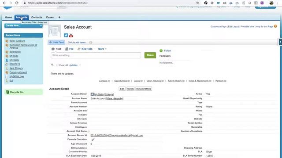Select the Post feed action
The height and width of the screenshot is (158, 282).
pyautogui.click(x=56, y=49)
